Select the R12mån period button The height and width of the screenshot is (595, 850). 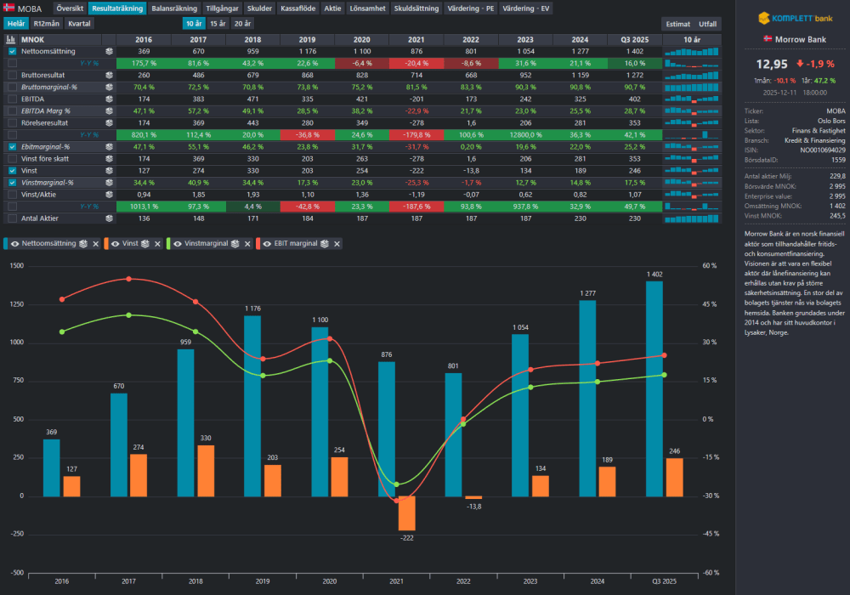click(x=46, y=23)
